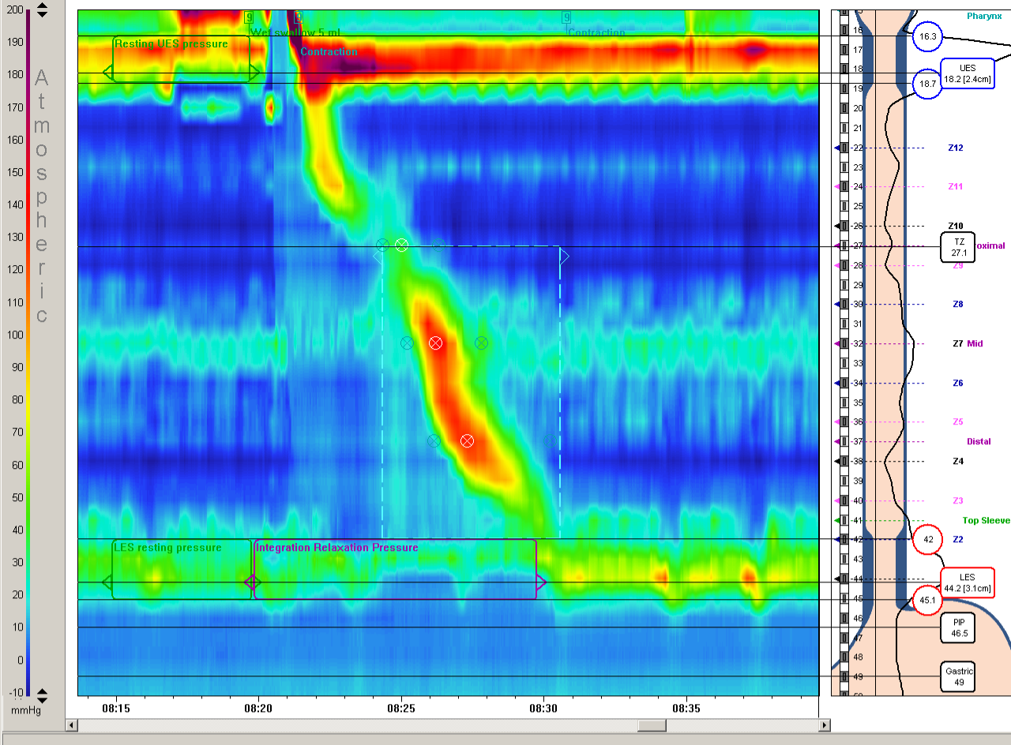This screenshot has height=745, width=1011.
Task: Click the TZ 27.1 transition zone box
Action: [x=958, y=247]
